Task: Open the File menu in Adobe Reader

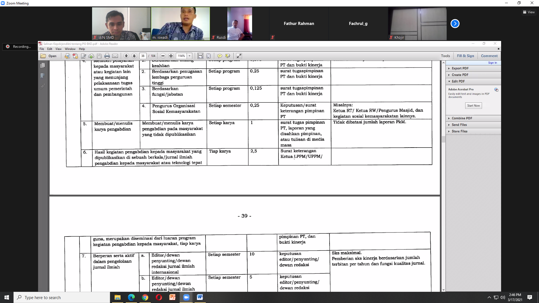Action: pos(42,49)
